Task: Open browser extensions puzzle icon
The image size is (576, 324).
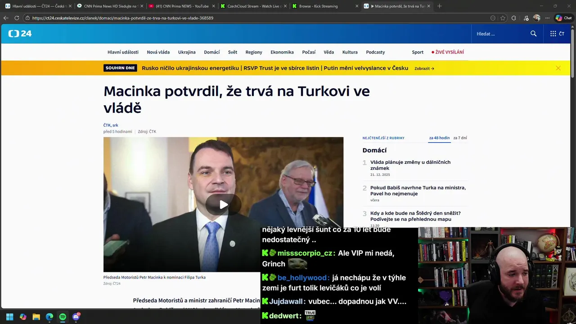Action: click(x=514, y=18)
